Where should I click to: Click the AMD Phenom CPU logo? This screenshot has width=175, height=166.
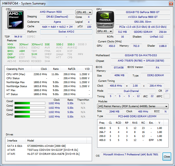click(x=15, y=20)
